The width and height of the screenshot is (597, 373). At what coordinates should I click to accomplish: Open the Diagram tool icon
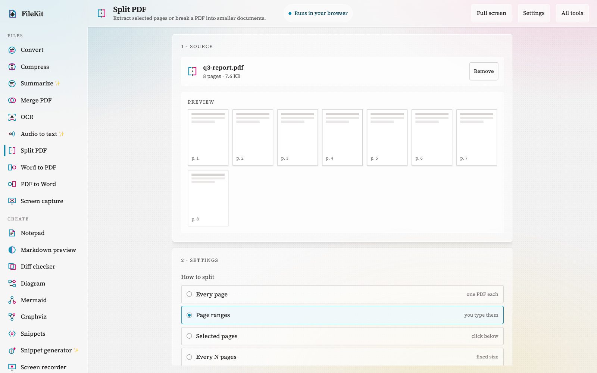(x=12, y=283)
